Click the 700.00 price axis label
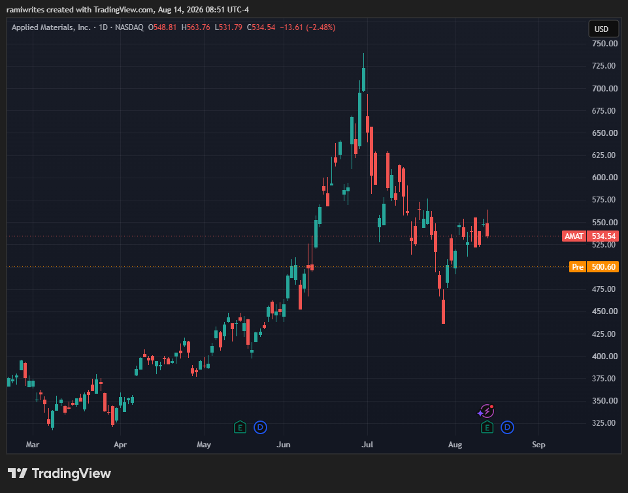 pyautogui.click(x=604, y=88)
